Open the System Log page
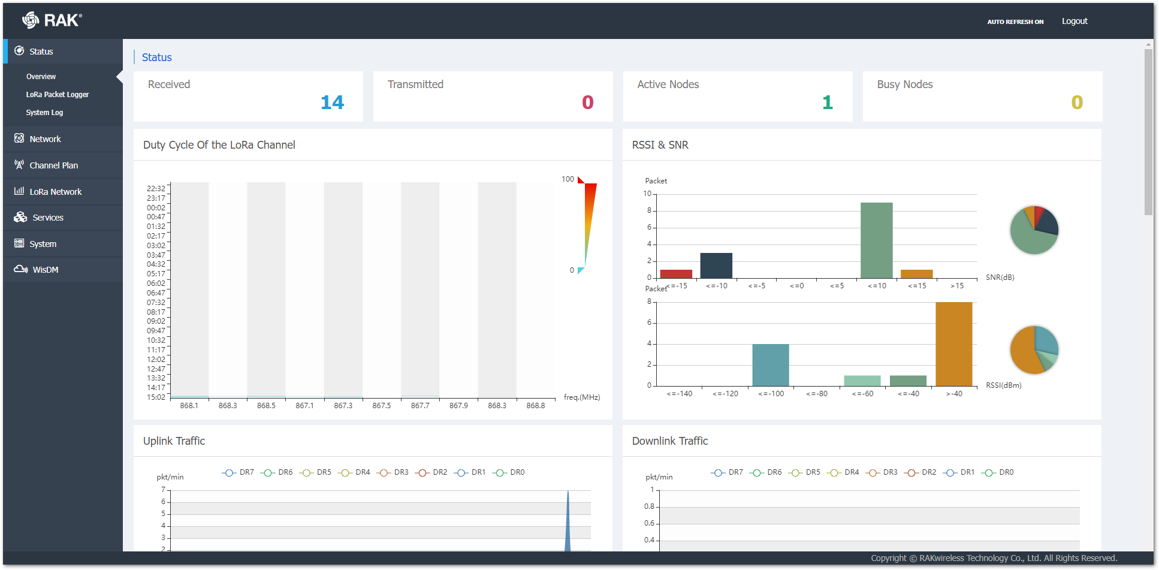The image size is (1159, 570). click(x=44, y=113)
